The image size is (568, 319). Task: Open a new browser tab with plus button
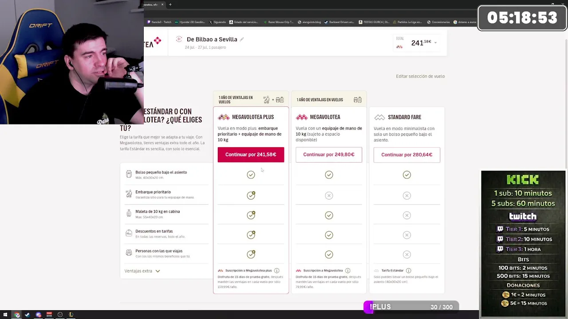point(170,4)
